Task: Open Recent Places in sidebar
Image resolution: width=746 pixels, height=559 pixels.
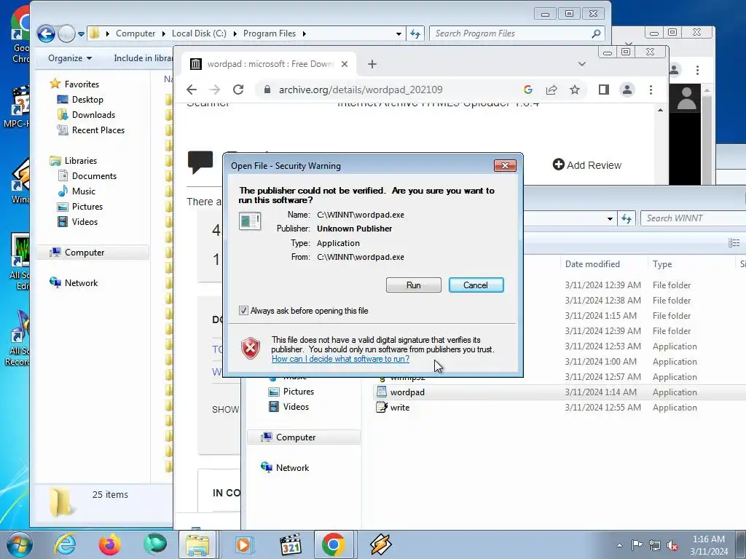Action: coord(98,130)
